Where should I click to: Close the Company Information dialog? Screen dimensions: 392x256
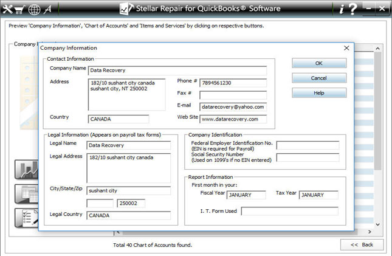tap(346, 48)
